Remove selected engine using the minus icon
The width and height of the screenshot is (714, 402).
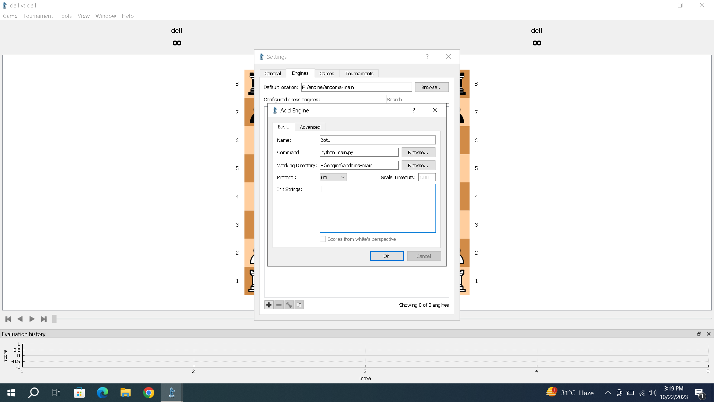[x=279, y=304]
